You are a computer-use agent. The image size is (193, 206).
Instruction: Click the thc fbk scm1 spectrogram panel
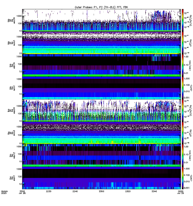click(101, 178)
